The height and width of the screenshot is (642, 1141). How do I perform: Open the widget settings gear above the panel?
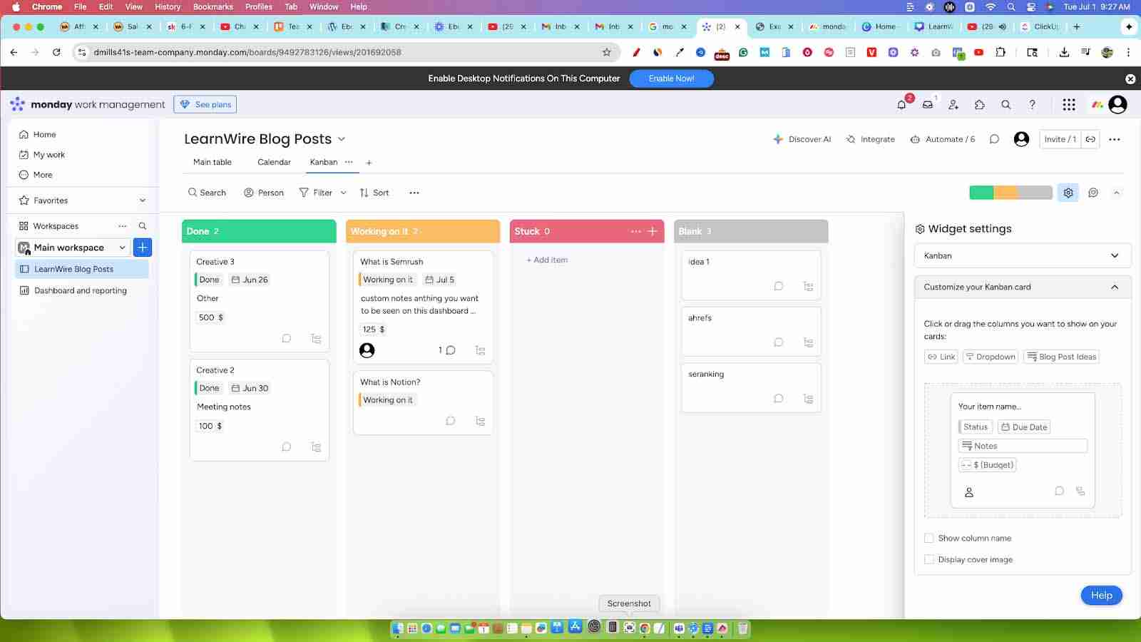[x=1068, y=192]
